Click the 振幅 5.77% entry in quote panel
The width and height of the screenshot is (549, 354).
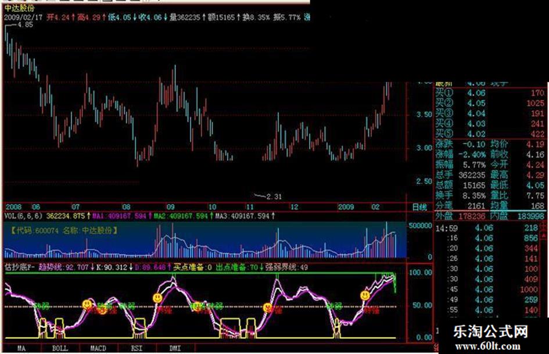click(461, 165)
